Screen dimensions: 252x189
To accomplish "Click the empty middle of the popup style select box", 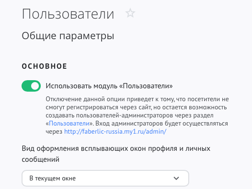I will (124, 178).
